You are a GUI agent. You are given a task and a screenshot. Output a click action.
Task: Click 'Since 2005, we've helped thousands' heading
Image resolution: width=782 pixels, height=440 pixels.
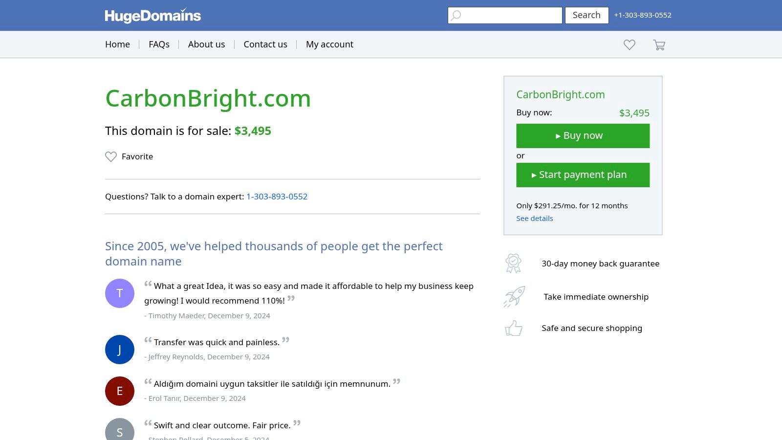tap(274, 254)
